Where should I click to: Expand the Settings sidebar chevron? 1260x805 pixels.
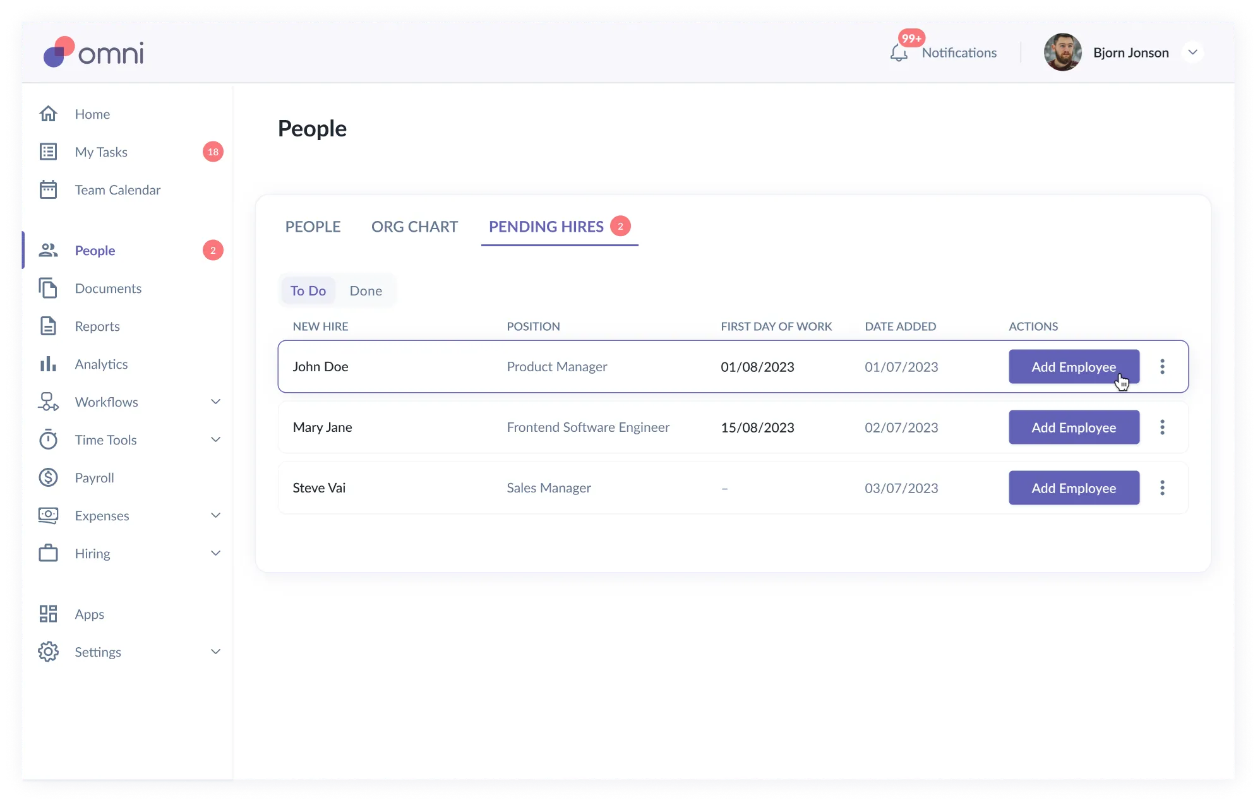coord(215,652)
